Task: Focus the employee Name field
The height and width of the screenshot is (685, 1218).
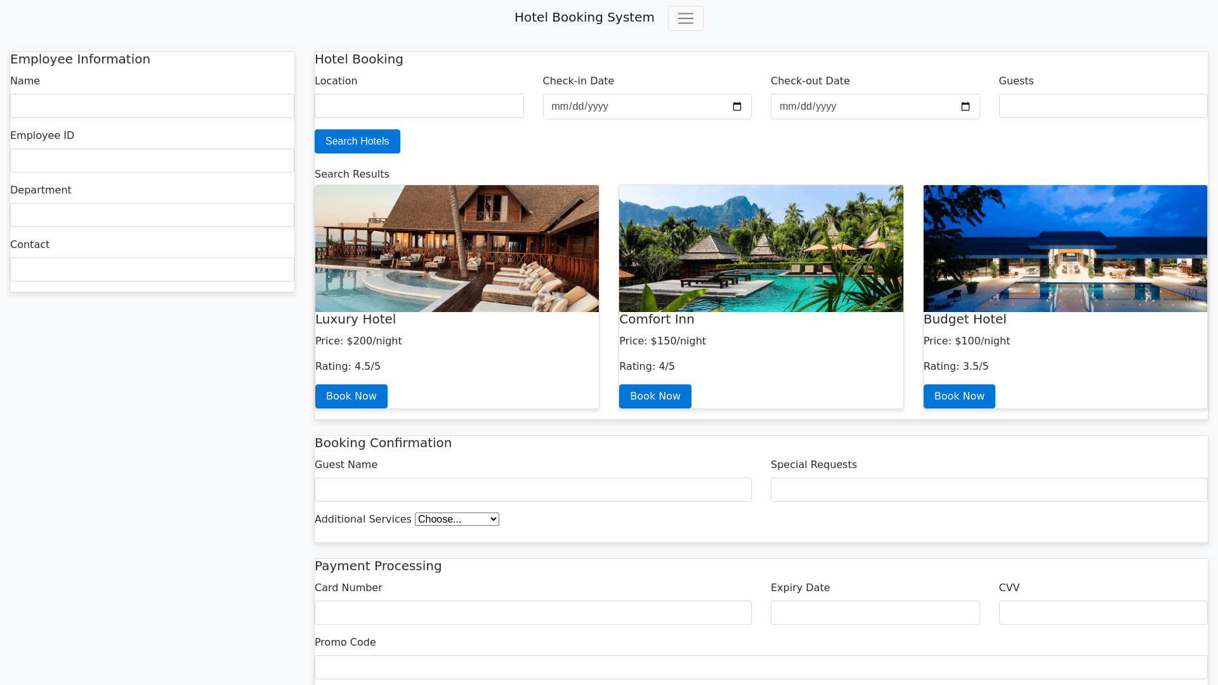Action: coord(152,106)
